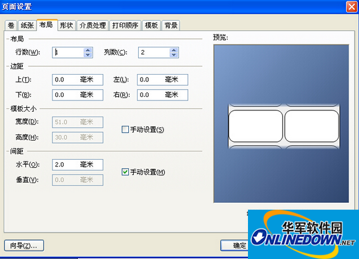Click the disabled 垂直(V) spacing field
This screenshot has width=359, height=259.
(78, 180)
